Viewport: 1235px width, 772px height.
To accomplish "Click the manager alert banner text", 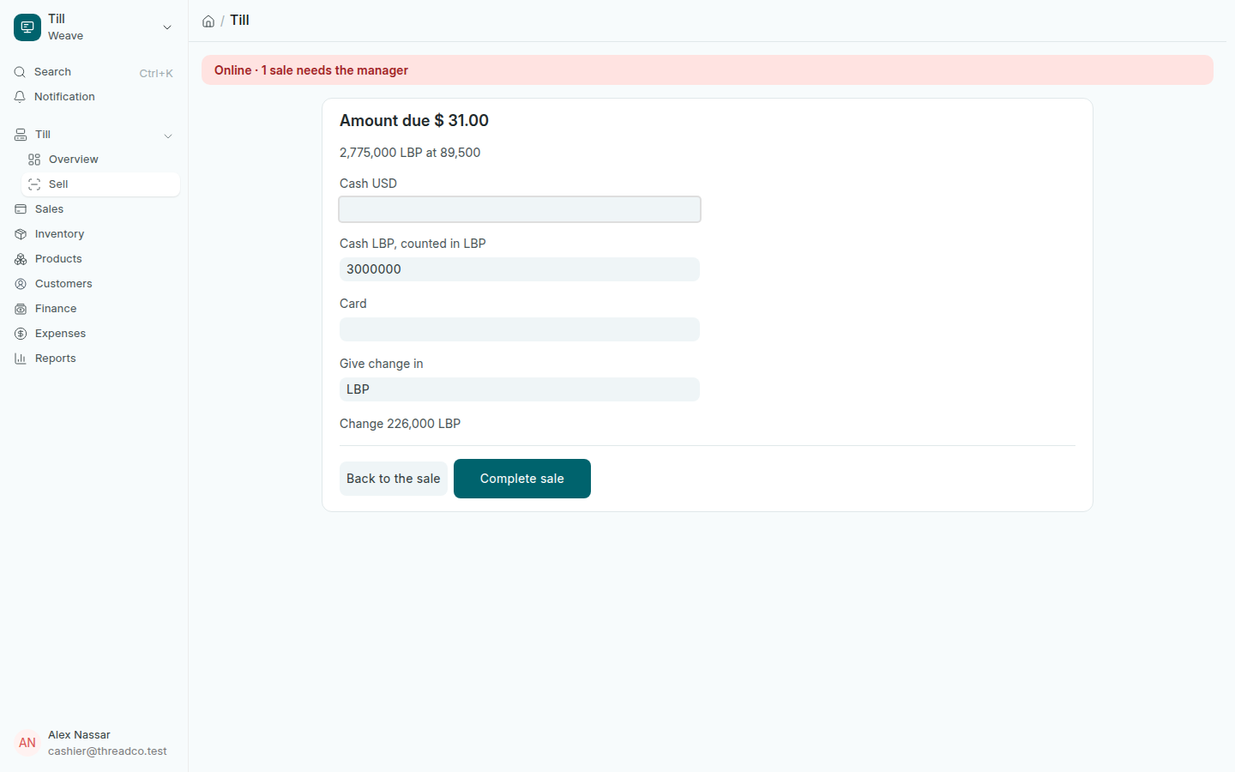I will point(311,70).
